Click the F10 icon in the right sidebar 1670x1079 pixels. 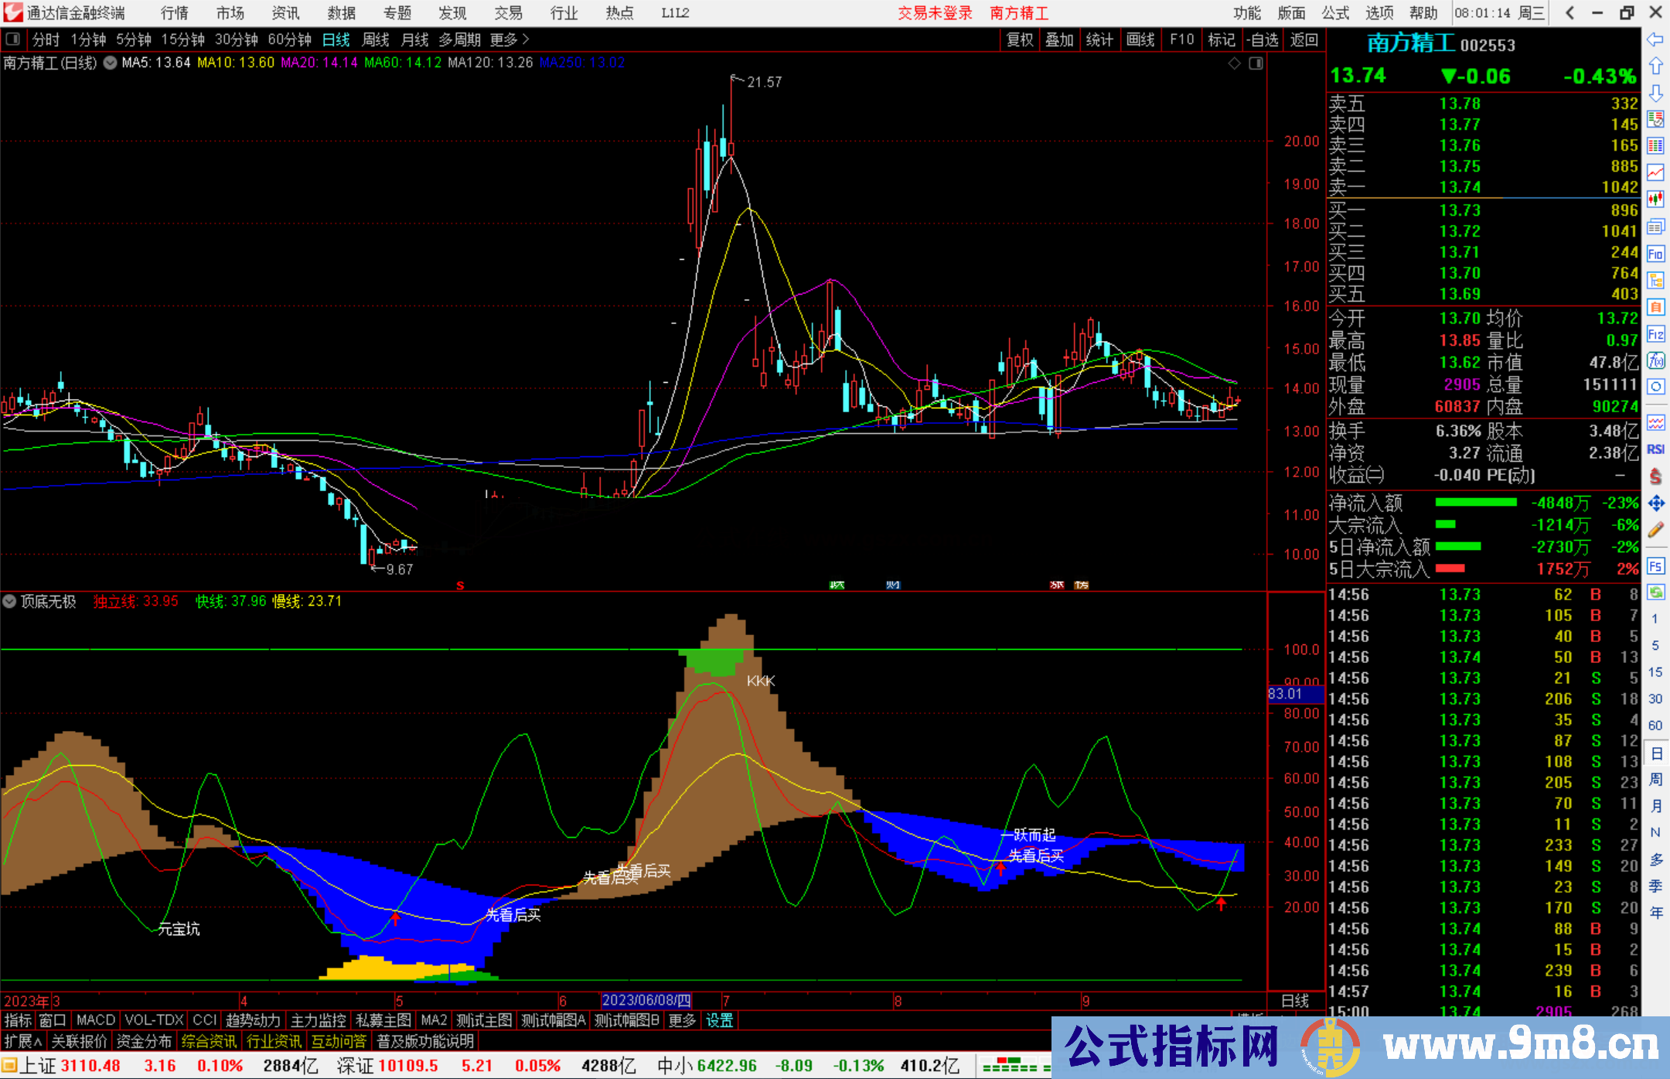[1655, 254]
